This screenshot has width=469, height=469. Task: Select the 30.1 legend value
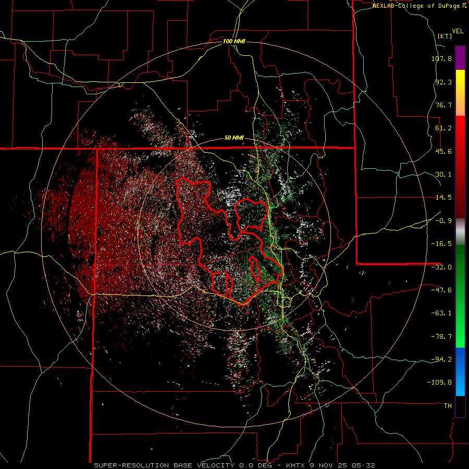point(443,175)
